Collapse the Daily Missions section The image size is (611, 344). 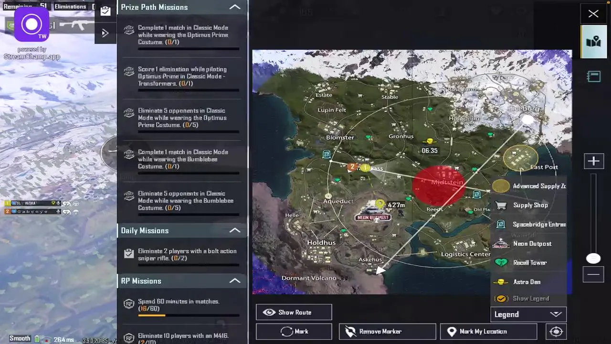click(235, 230)
